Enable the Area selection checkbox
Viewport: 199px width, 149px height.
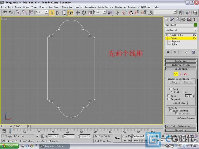[x=168, y=96]
